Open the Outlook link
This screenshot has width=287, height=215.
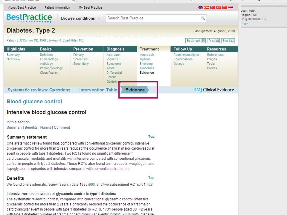coord(179,64)
